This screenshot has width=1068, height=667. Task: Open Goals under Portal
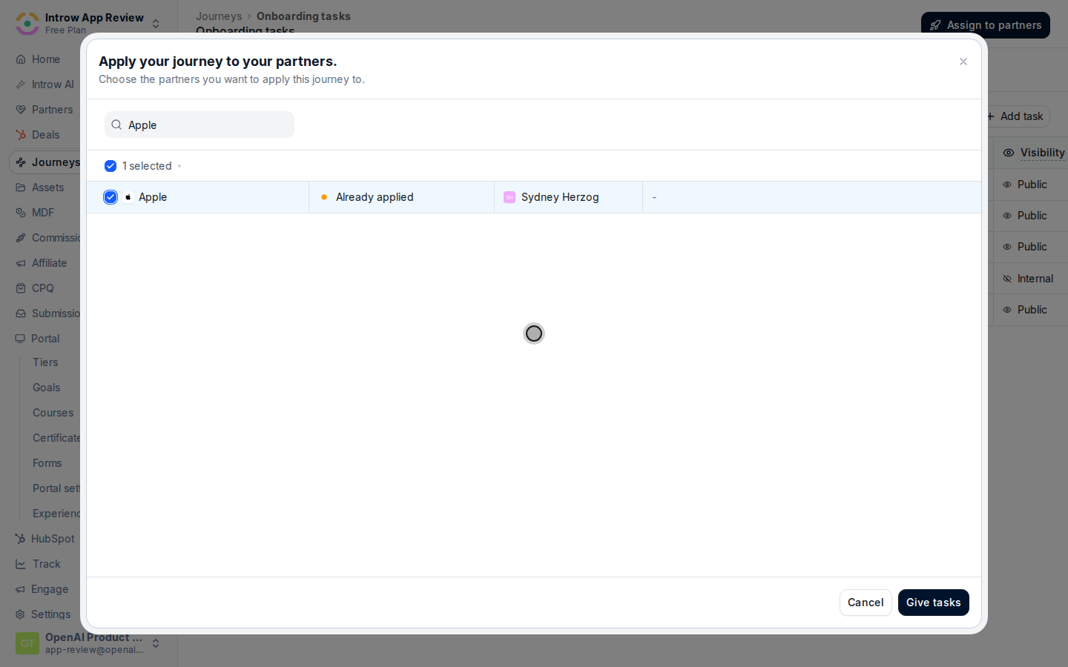click(x=47, y=388)
